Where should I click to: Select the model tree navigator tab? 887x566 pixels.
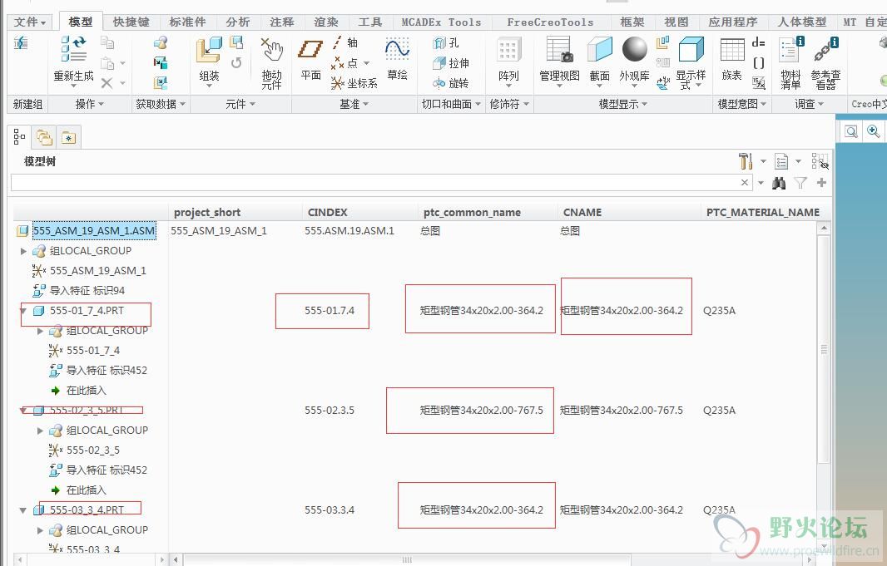tap(19, 136)
